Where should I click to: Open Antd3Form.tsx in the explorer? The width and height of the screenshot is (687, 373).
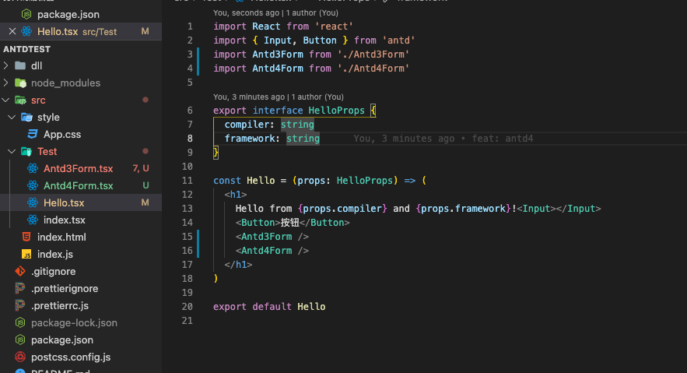pos(79,168)
